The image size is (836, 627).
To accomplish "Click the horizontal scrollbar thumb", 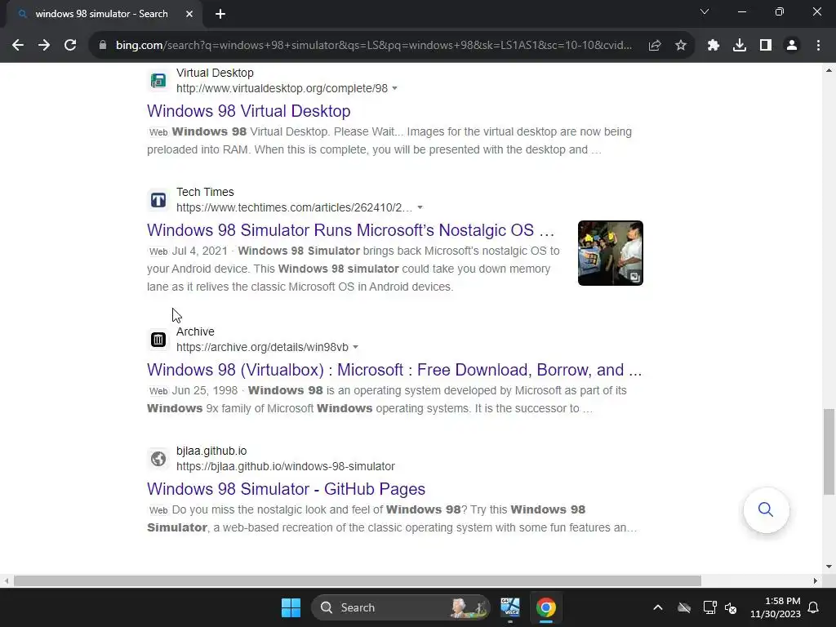I will point(358,580).
